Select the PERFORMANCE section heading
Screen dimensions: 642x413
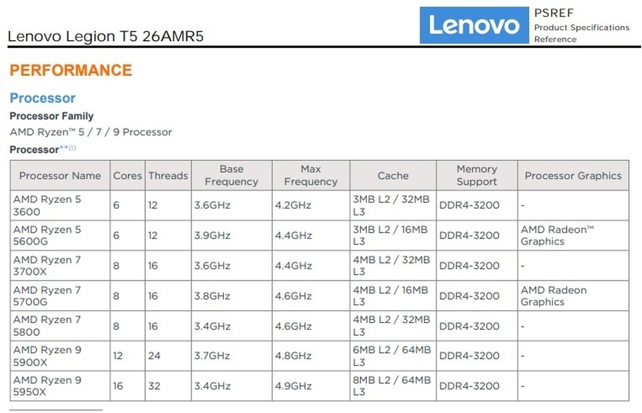71,70
